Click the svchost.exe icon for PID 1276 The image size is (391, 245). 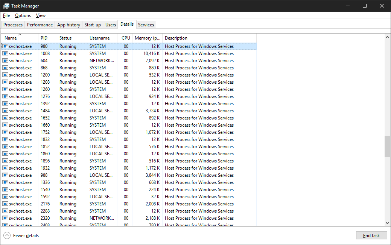tap(5, 96)
